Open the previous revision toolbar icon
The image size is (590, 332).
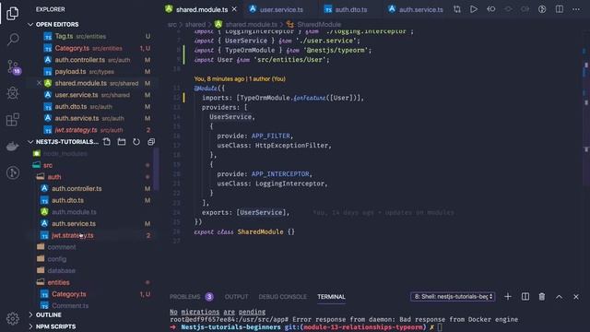click(491, 9)
